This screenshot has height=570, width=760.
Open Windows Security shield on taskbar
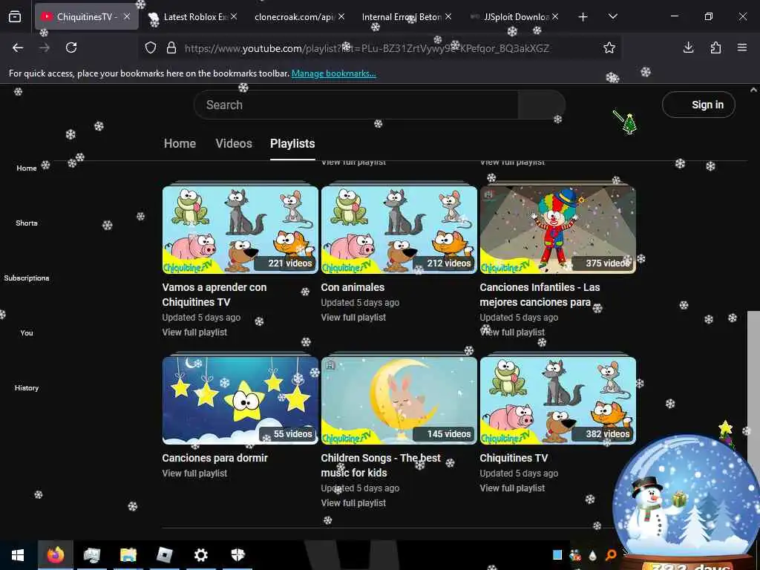click(x=237, y=555)
